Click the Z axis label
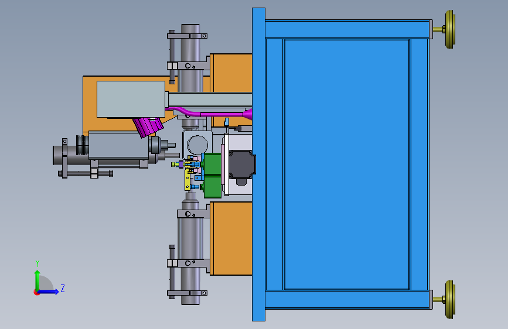The image size is (508, 329). coord(63,288)
